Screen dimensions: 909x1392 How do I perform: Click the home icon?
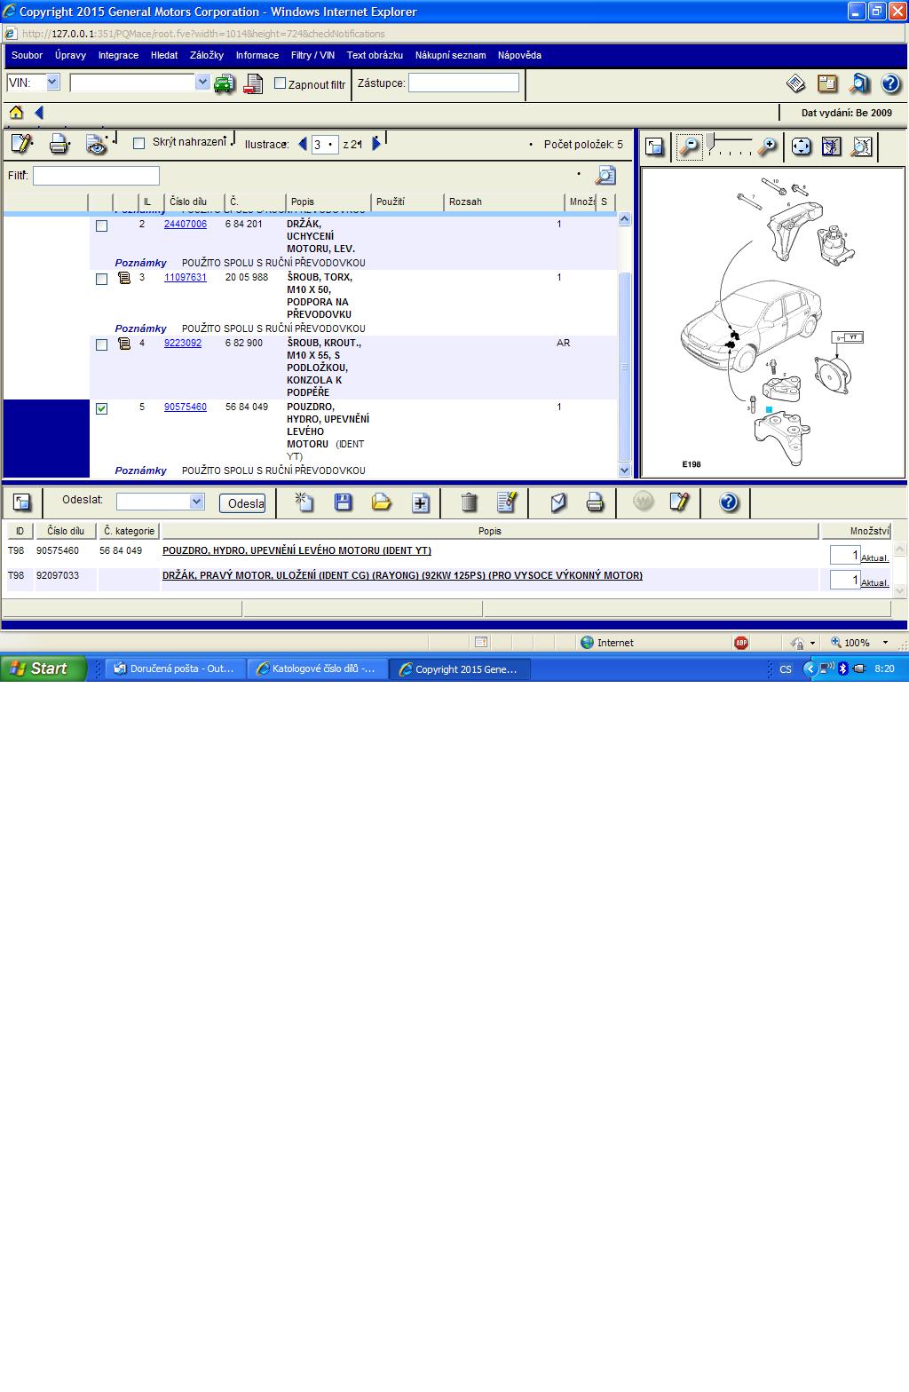pyautogui.click(x=16, y=113)
